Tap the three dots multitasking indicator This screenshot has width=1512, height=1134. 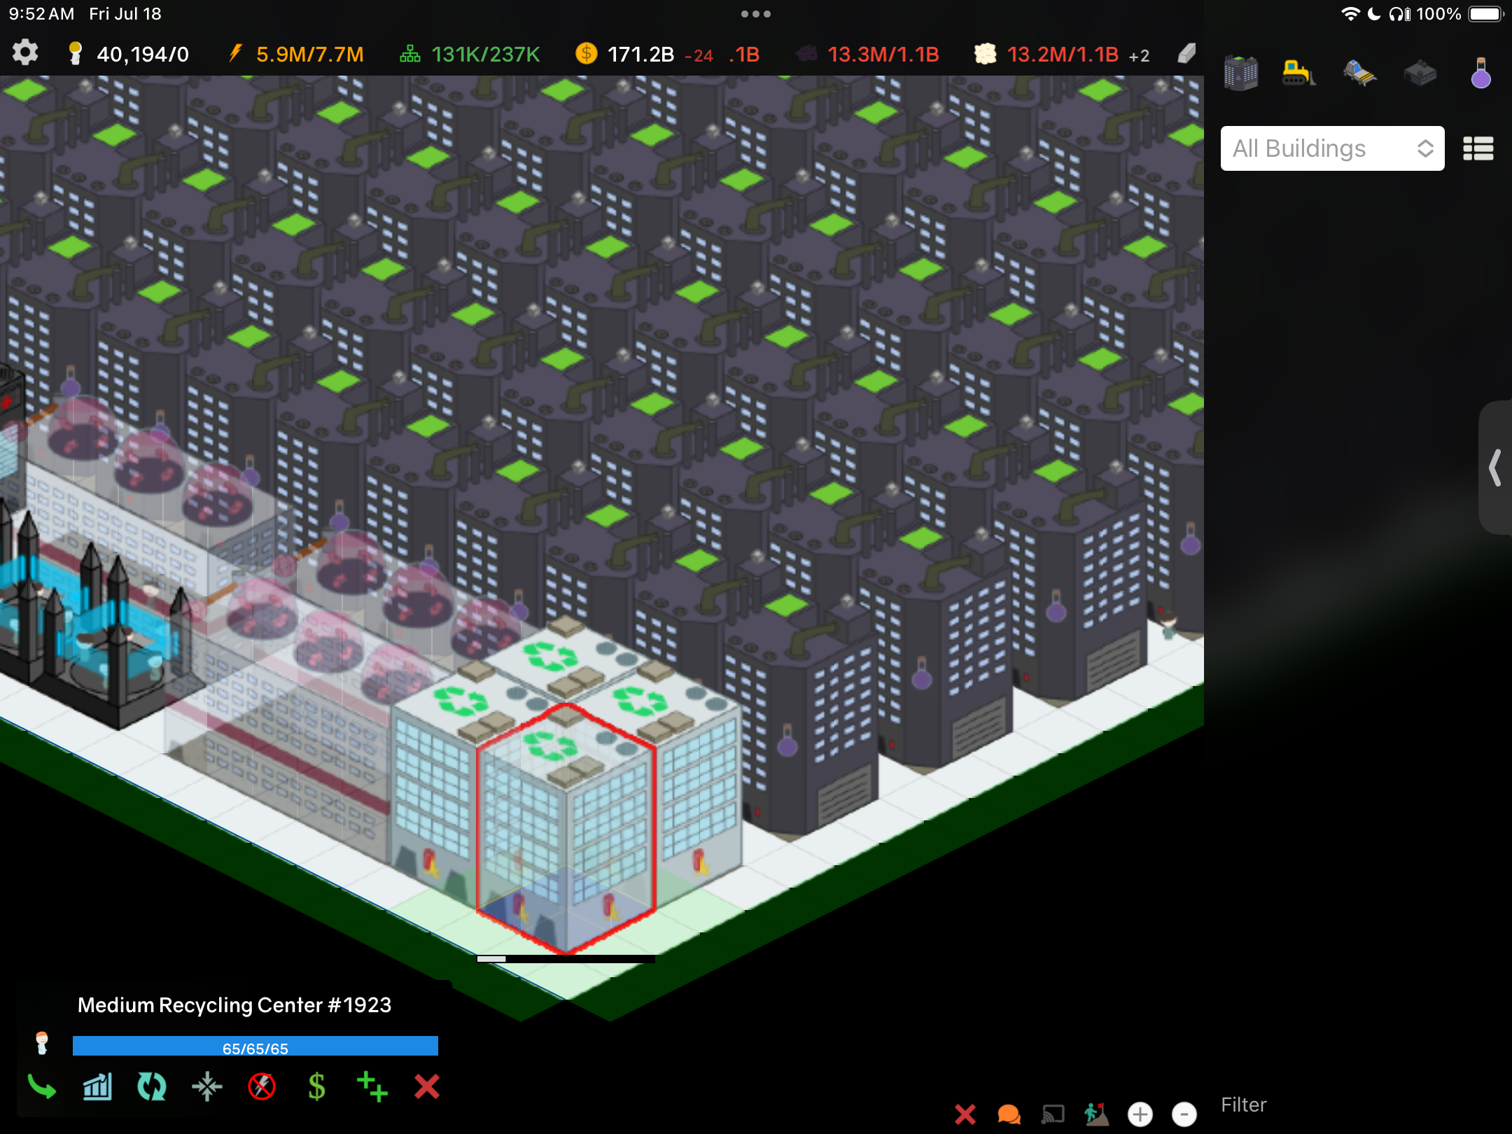(x=756, y=14)
